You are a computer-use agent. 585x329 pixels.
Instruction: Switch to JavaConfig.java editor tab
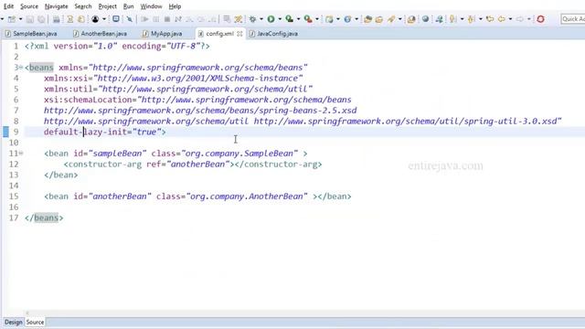coord(273,34)
